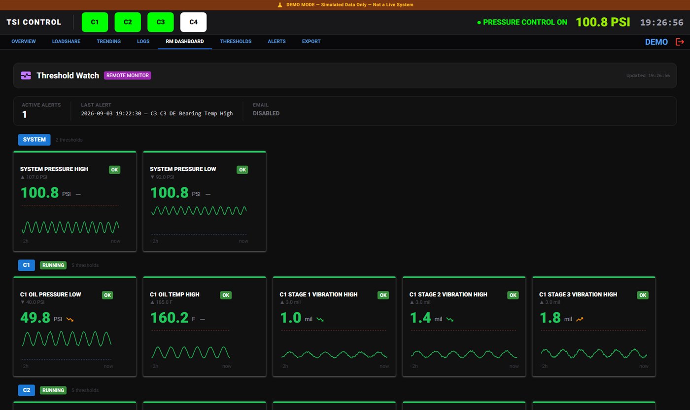
Task: Click the TSI CONTROL logo text
Action: coord(34,22)
